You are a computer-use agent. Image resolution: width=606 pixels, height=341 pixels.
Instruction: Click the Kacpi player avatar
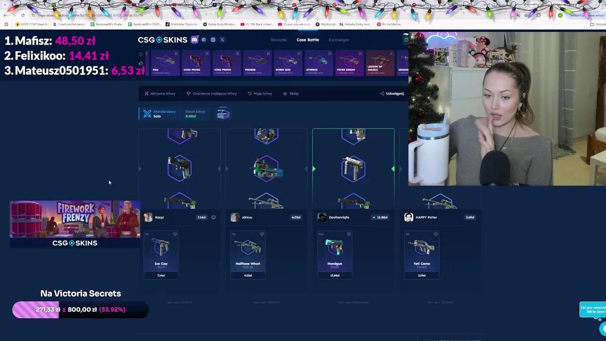click(148, 217)
